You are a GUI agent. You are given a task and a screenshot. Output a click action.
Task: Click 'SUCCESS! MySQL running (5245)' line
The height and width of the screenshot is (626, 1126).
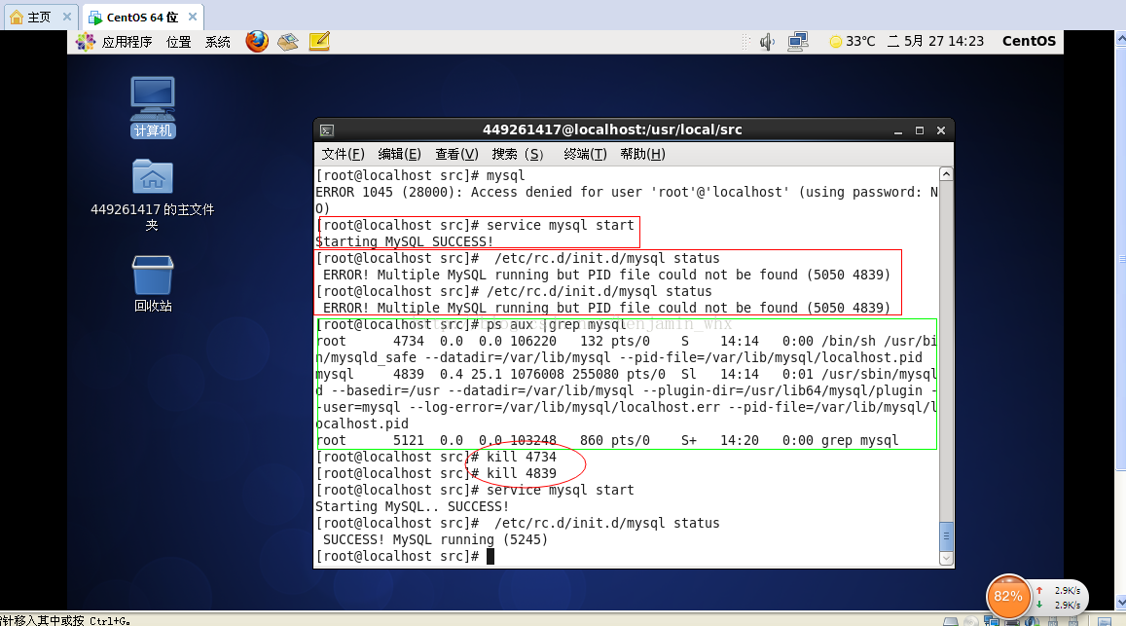pos(435,539)
